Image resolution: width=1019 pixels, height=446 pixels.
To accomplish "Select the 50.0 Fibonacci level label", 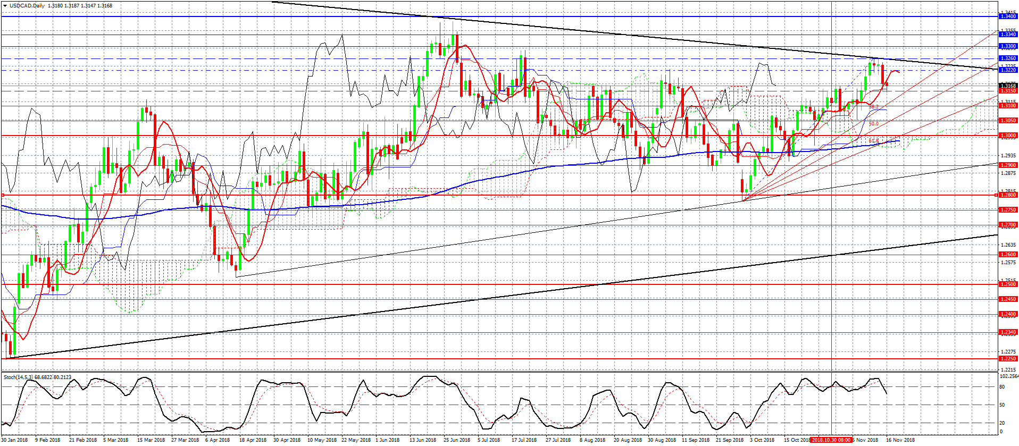I will point(873,124).
